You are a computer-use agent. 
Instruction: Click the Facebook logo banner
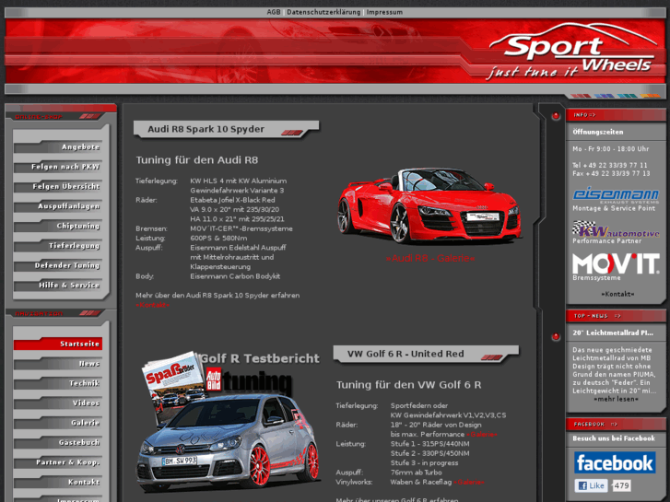pos(615,462)
